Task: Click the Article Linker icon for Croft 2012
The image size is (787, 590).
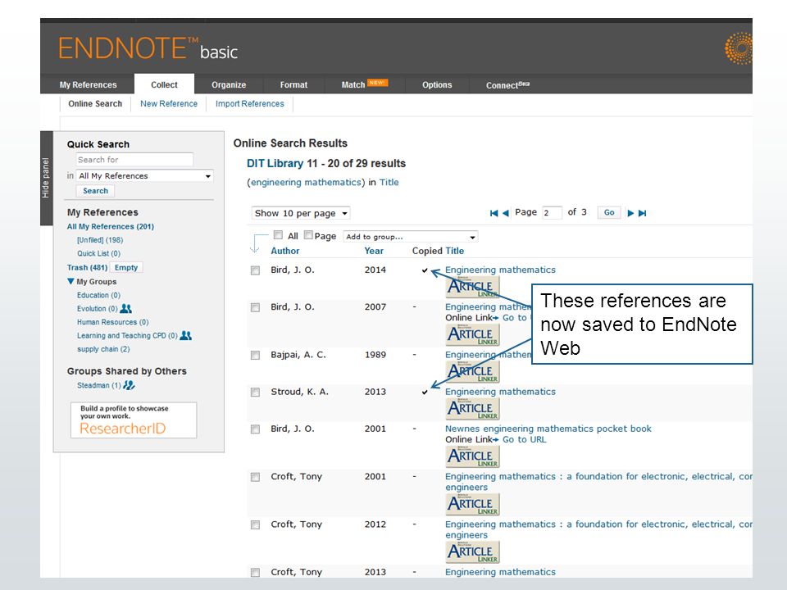Action: [472, 551]
